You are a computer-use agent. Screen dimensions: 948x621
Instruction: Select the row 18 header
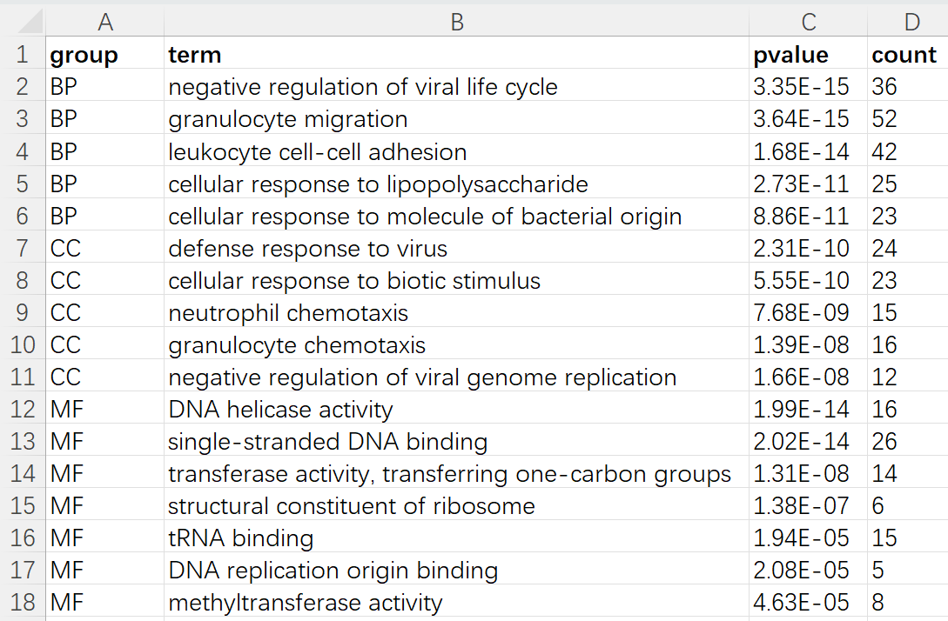click(x=23, y=603)
